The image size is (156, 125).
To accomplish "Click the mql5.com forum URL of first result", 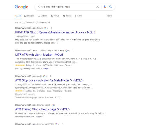I will (x=29, y=28).
